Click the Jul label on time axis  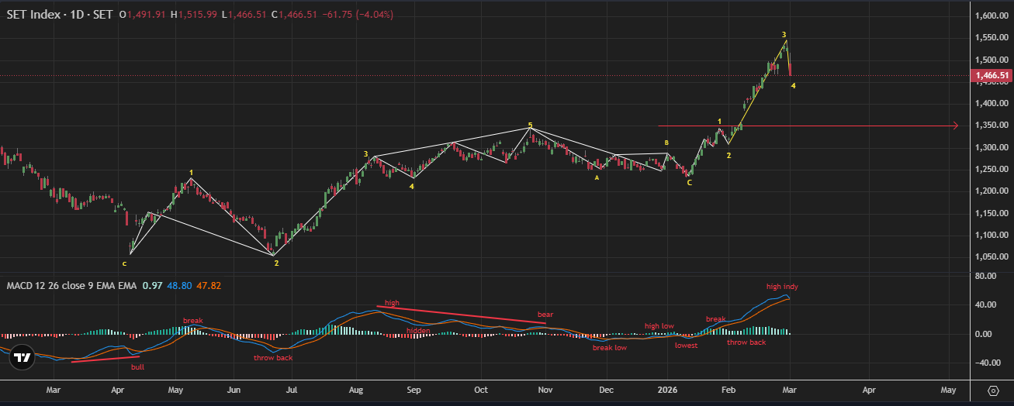pyautogui.click(x=292, y=391)
